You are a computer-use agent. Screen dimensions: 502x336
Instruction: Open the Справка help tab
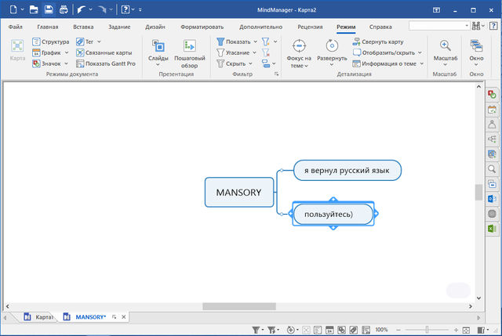click(380, 27)
